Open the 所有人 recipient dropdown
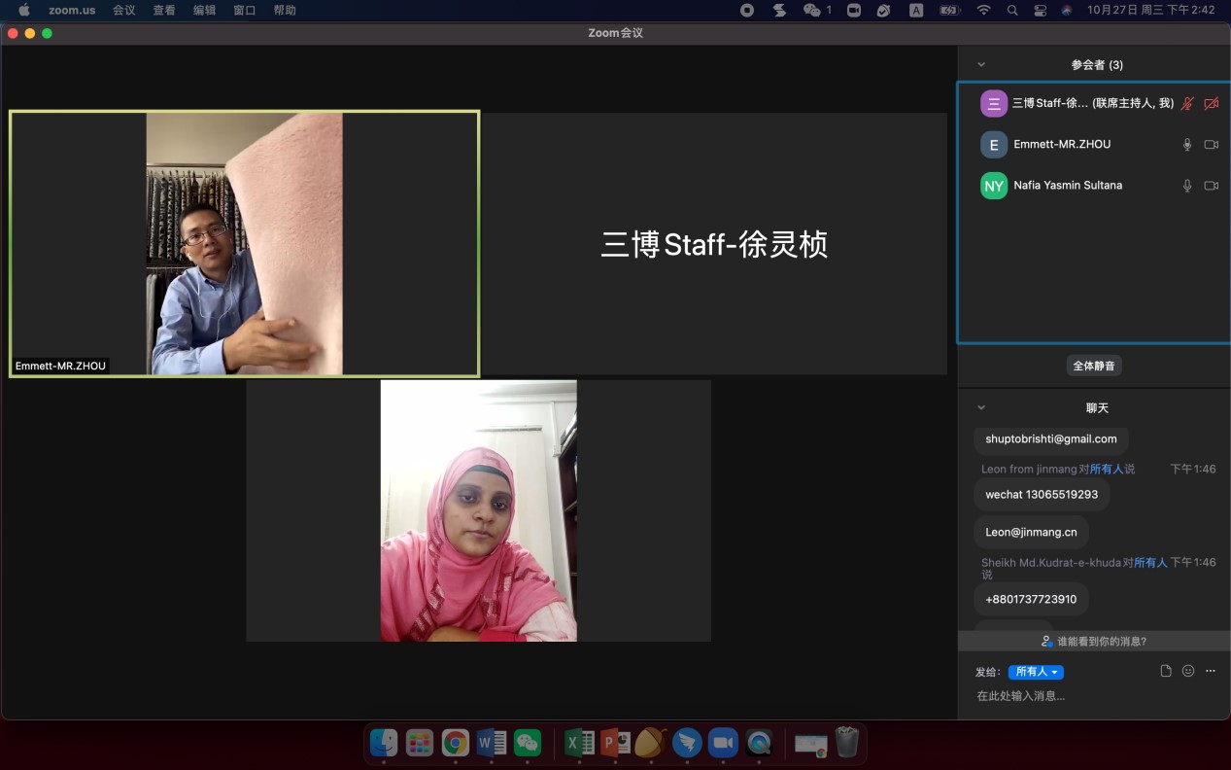Image resolution: width=1231 pixels, height=770 pixels. (x=1036, y=672)
